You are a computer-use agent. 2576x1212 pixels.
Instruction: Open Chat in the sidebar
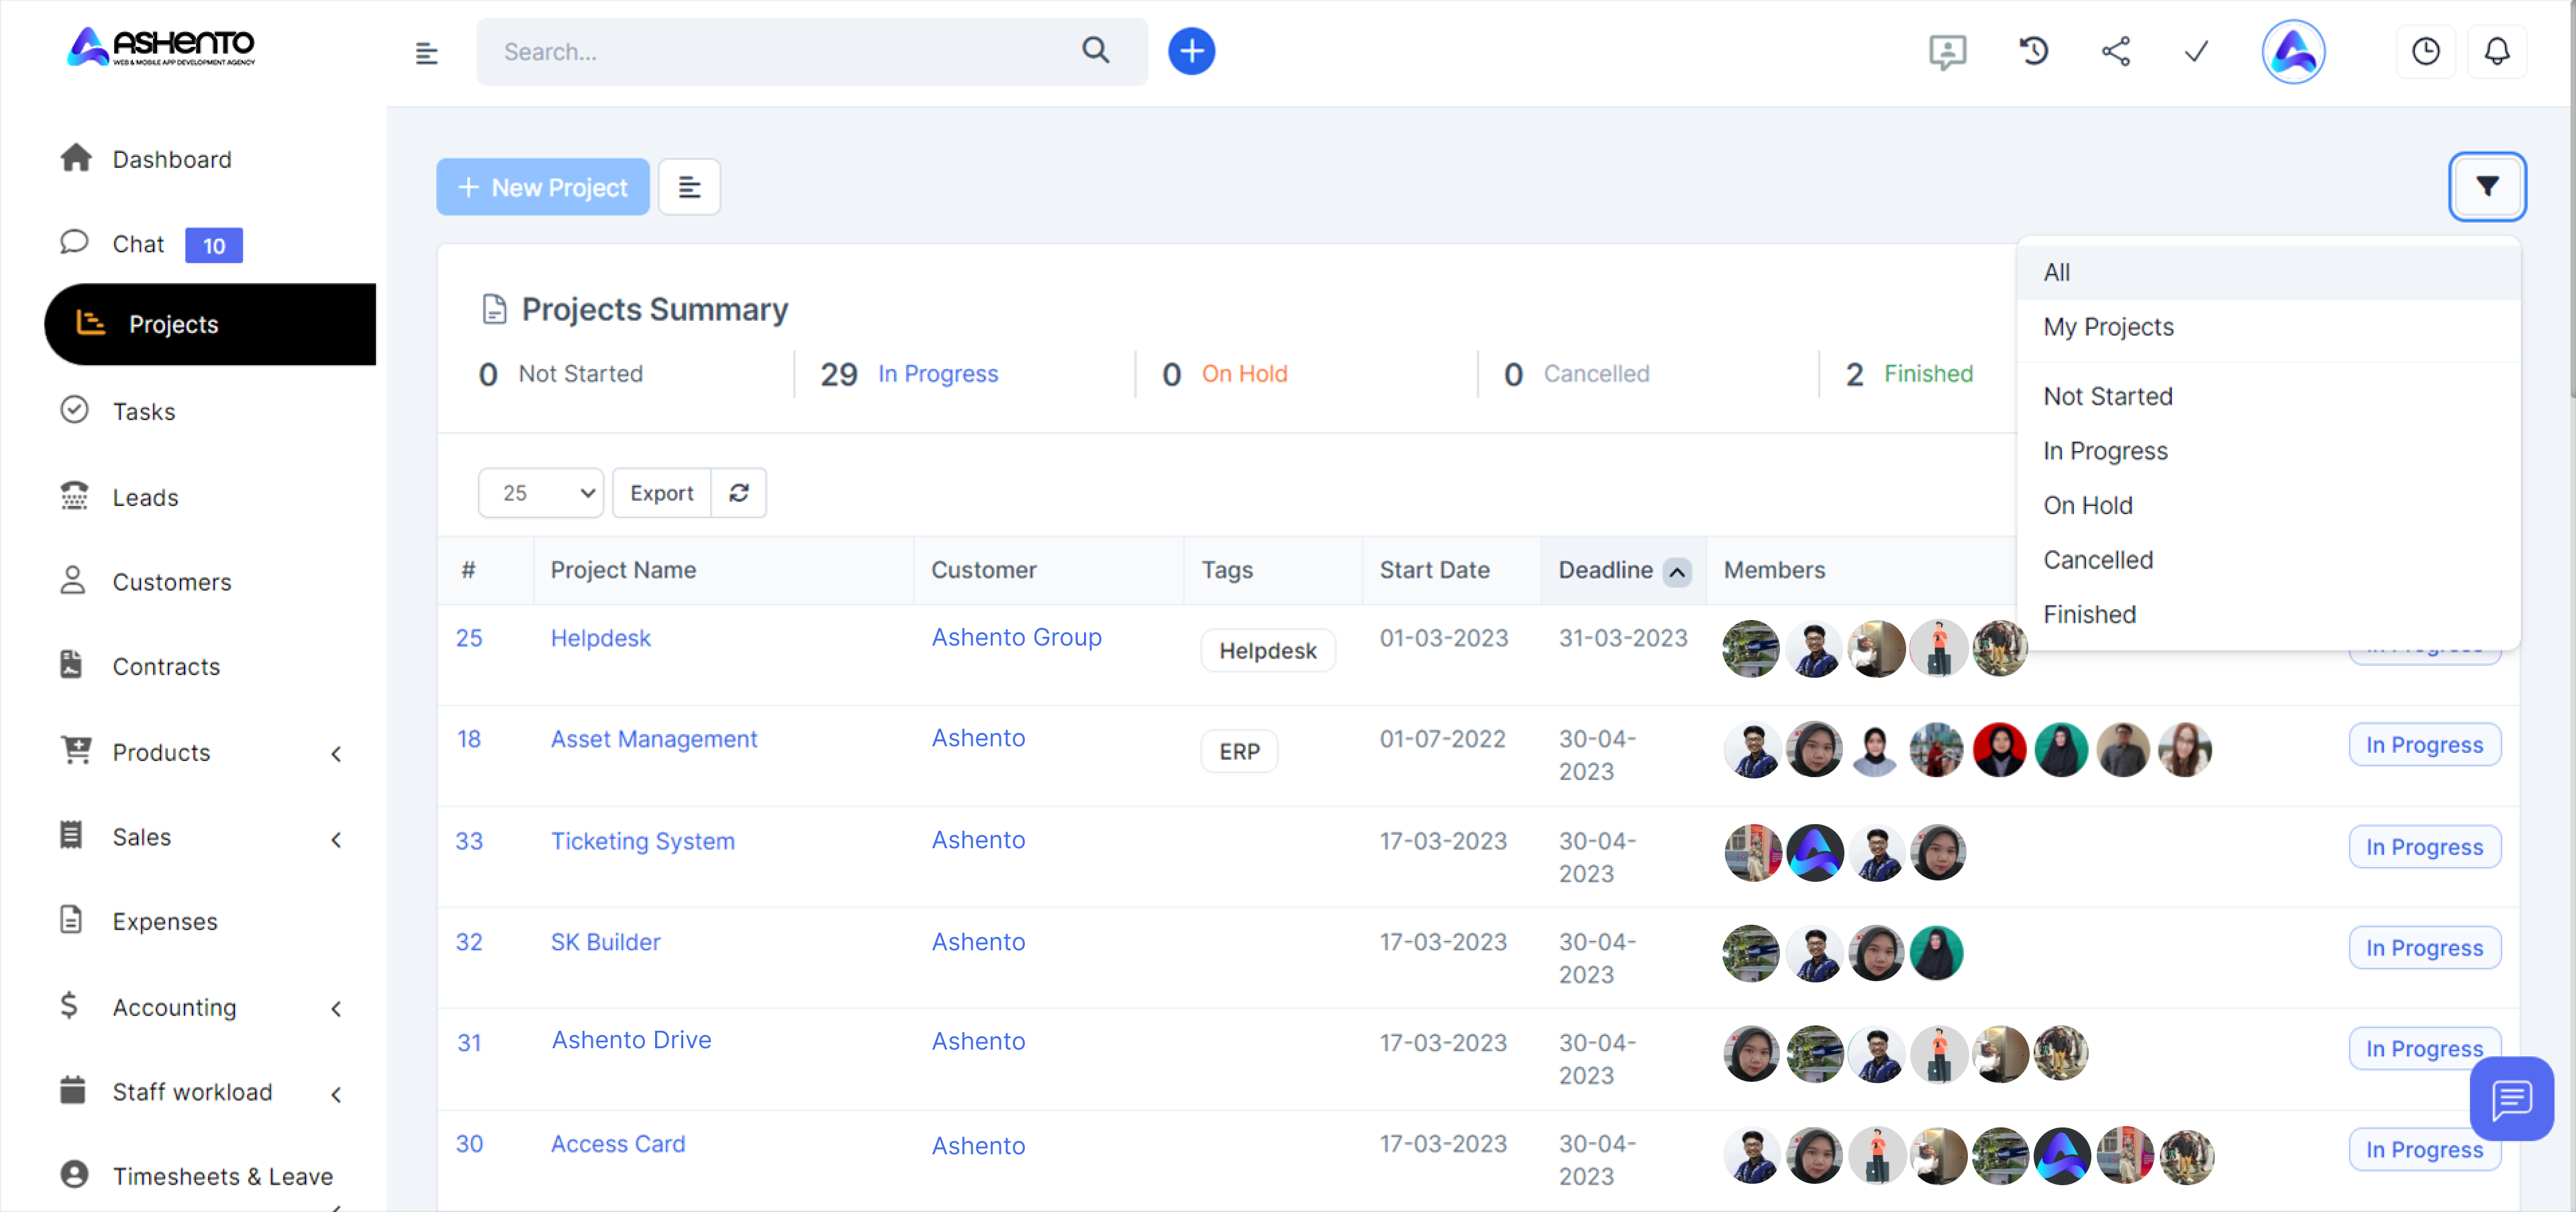click(137, 244)
